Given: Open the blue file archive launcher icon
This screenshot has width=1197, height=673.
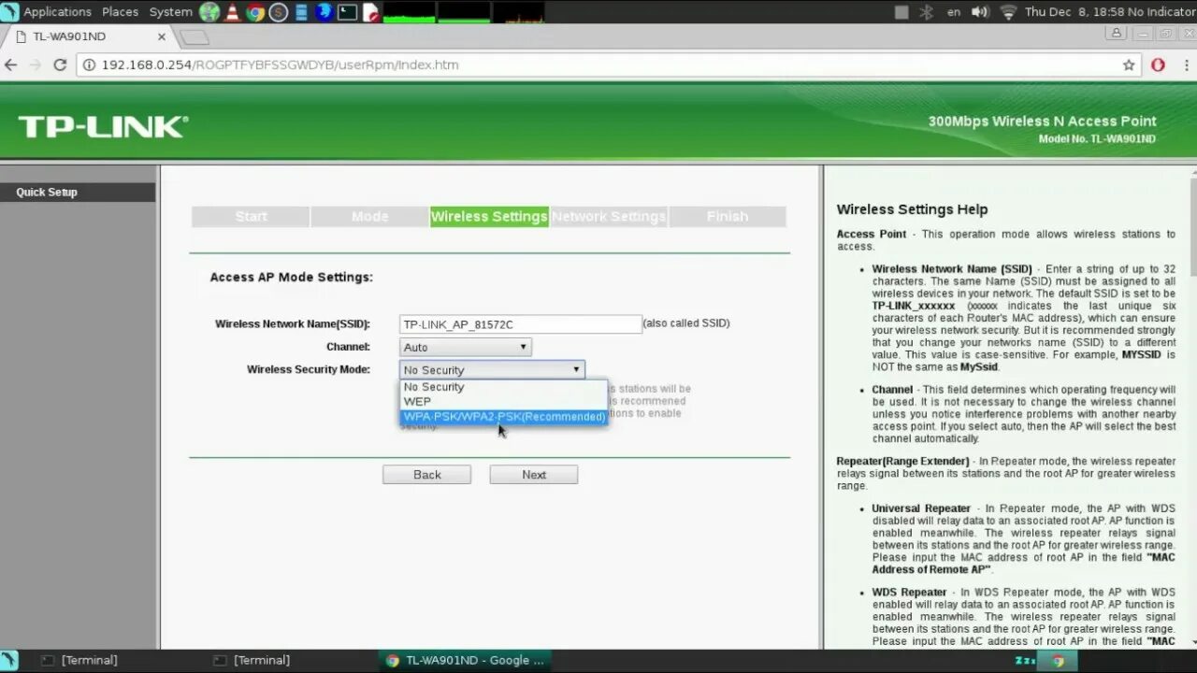Looking at the screenshot, I should (301, 12).
